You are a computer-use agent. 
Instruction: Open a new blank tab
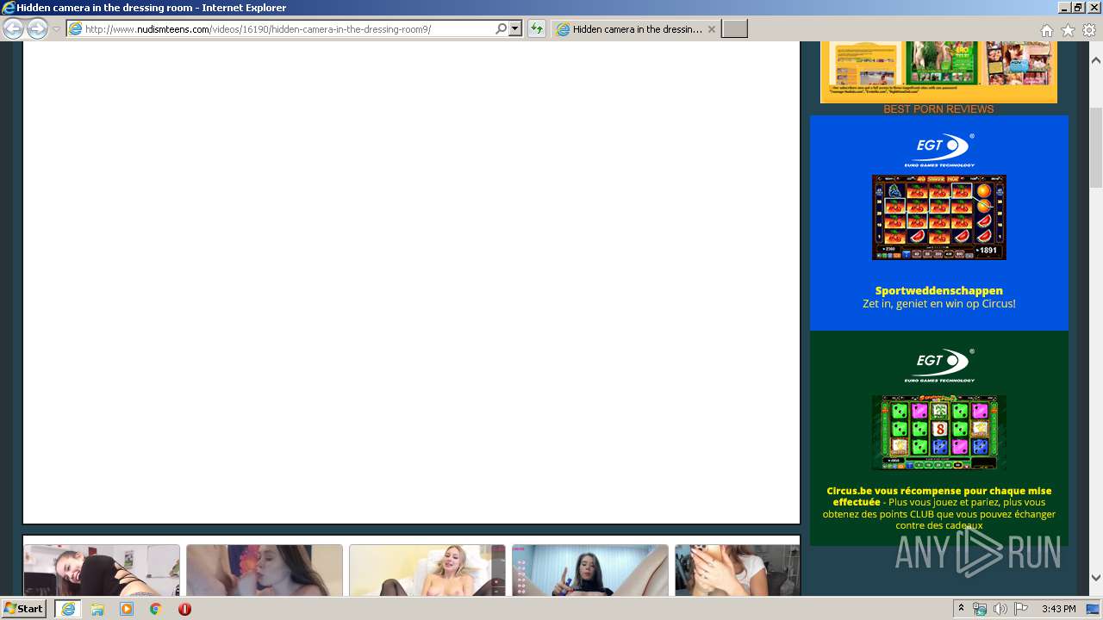[734, 28]
